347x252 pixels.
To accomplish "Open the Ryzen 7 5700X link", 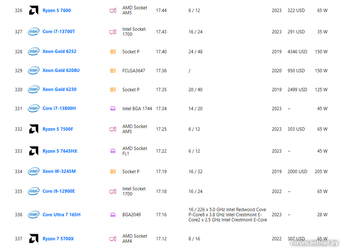I will pos(58,239).
